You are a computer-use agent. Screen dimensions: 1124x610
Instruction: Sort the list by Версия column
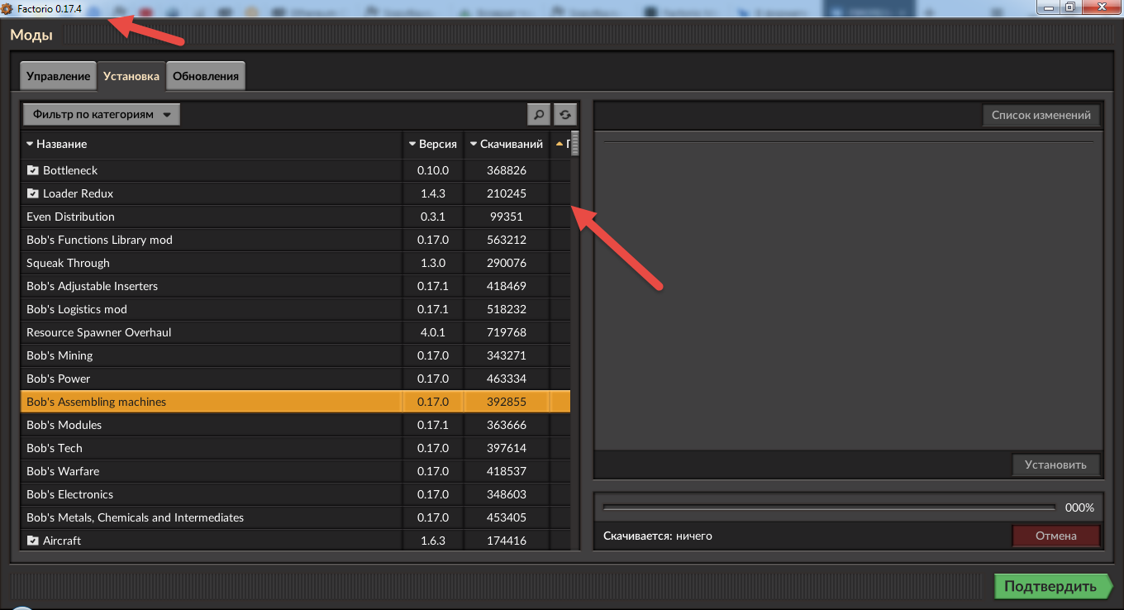(433, 144)
